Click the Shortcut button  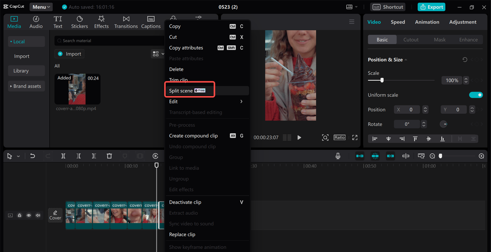tap(388, 7)
